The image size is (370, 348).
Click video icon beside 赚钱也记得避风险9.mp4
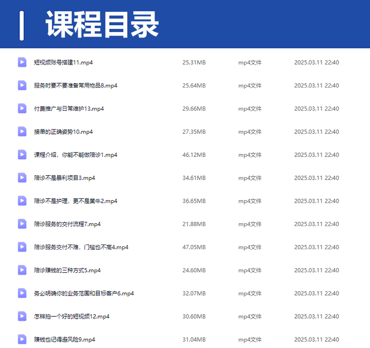click(x=22, y=339)
